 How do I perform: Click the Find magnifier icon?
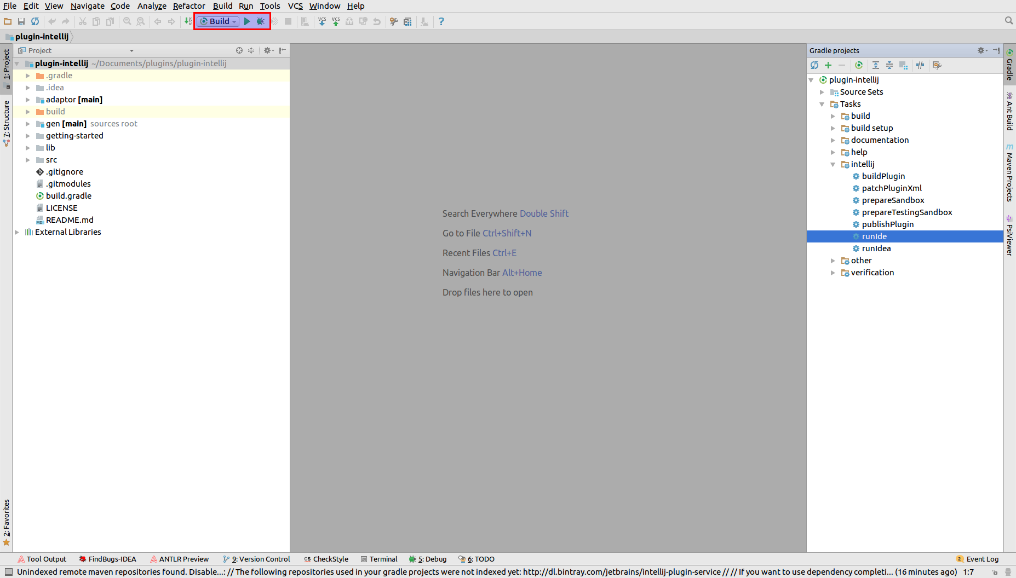[x=127, y=21]
